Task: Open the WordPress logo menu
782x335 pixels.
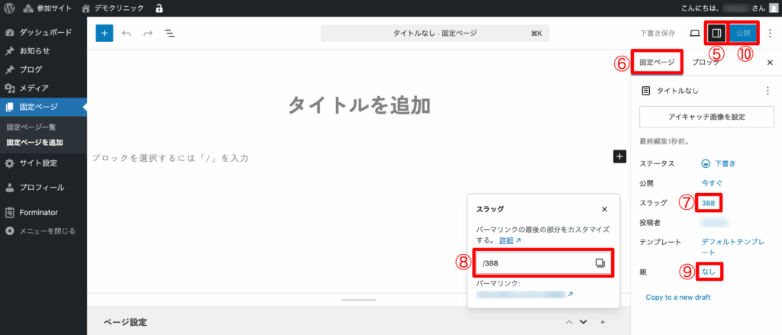Action: coord(9,8)
